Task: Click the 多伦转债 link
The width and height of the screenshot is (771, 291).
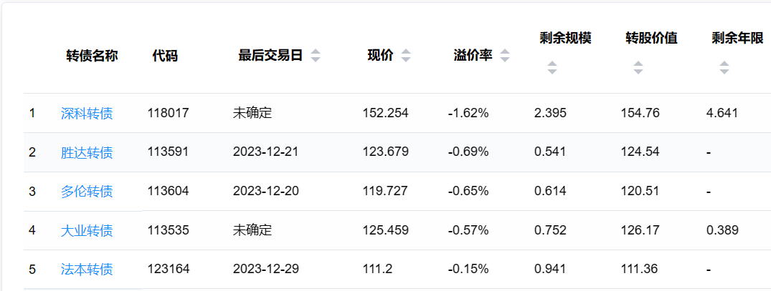Action: (x=87, y=191)
